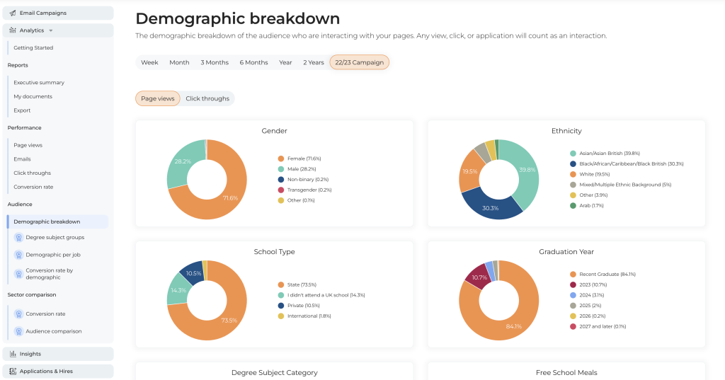The width and height of the screenshot is (725, 380).
Task: Select the 2 Years time range
Action: tap(314, 62)
